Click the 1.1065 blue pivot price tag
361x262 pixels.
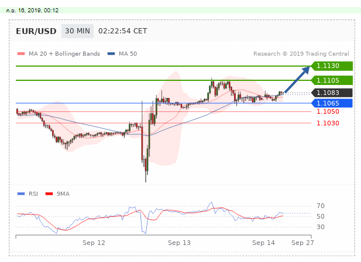[x=332, y=103]
